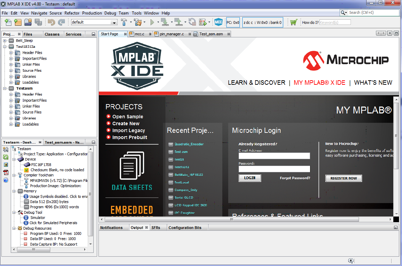Click the Undo arrow icon

coord(51,22)
